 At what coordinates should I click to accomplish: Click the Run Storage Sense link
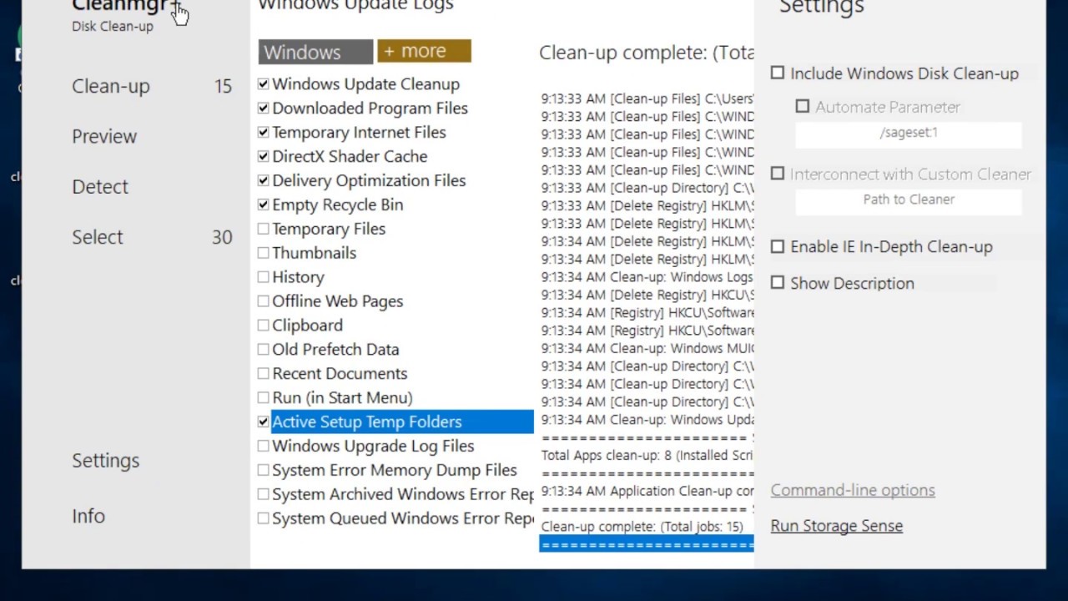coord(836,526)
